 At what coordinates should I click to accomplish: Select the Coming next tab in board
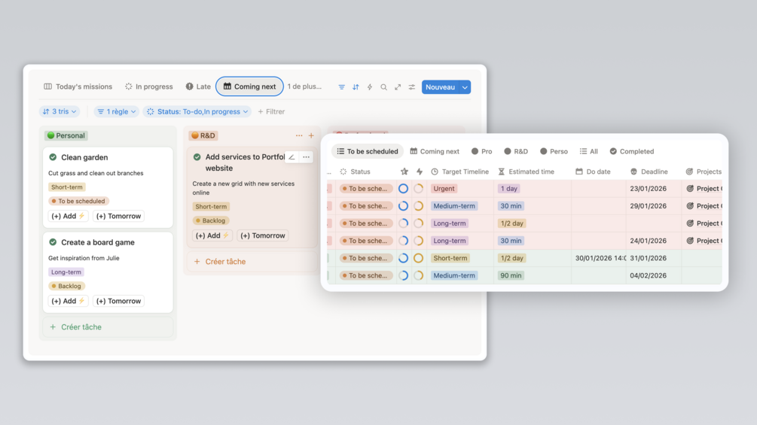249,87
